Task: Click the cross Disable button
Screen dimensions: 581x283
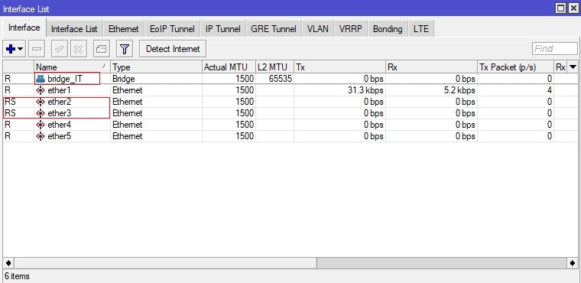Action: coord(78,49)
